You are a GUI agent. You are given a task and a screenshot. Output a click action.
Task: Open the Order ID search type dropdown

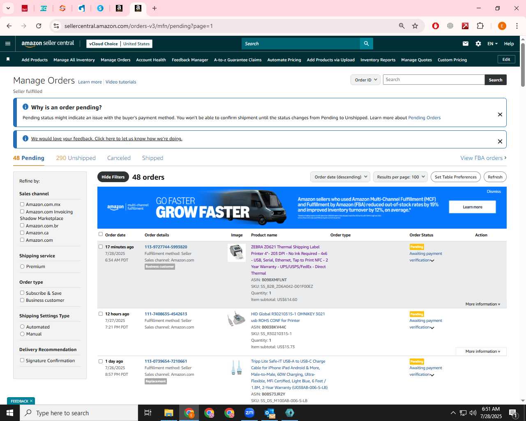tap(365, 80)
